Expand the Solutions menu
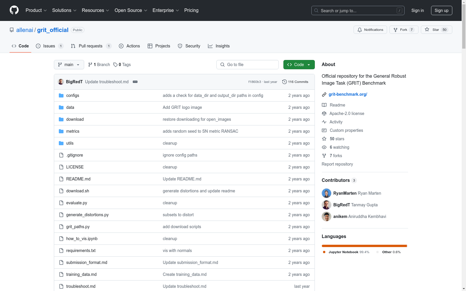The image size is (466, 291). point(64,10)
